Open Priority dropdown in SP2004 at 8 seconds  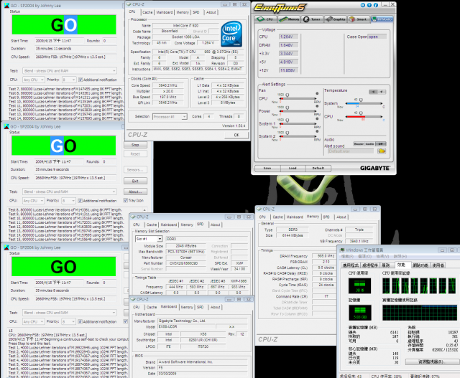(68, 321)
